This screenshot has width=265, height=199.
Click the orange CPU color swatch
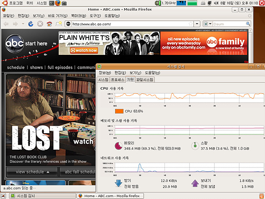pyautogui.click(x=119, y=111)
